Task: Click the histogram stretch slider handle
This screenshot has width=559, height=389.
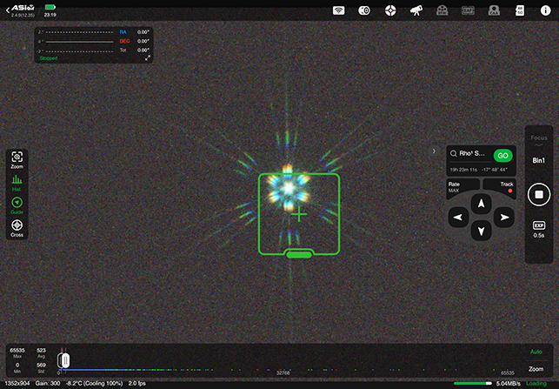Action: 63,359
